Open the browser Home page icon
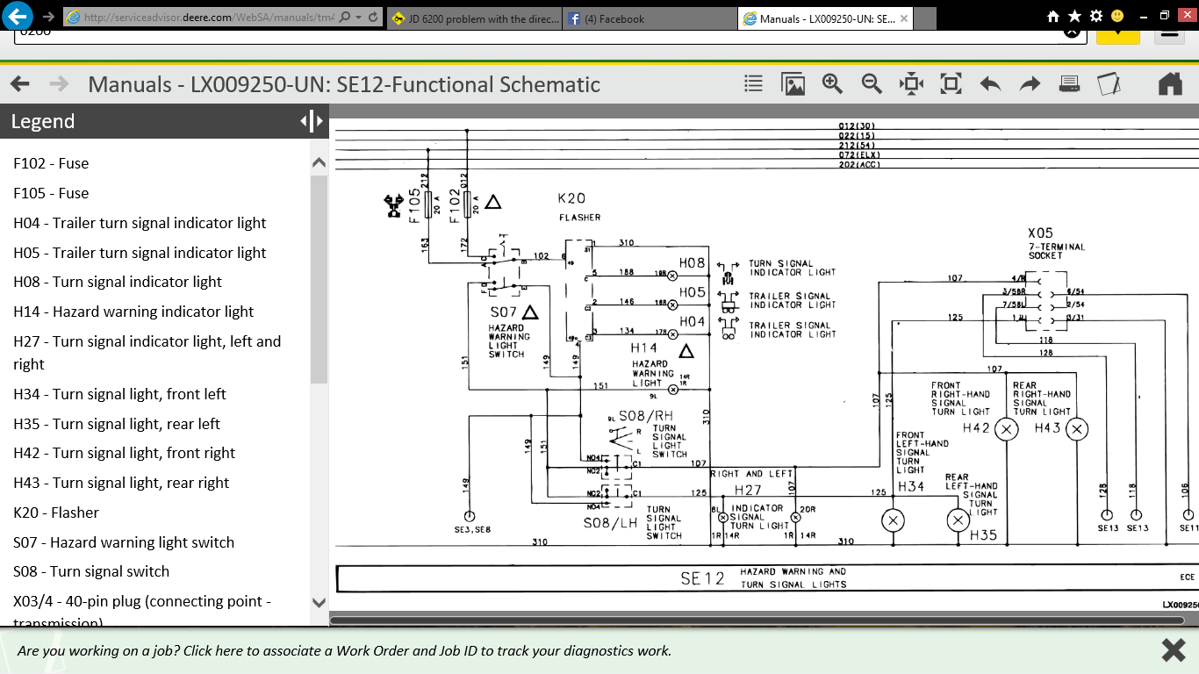The image size is (1199, 674). pos(1053,16)
